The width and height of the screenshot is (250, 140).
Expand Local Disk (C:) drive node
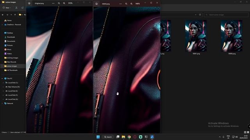point(3,82)
